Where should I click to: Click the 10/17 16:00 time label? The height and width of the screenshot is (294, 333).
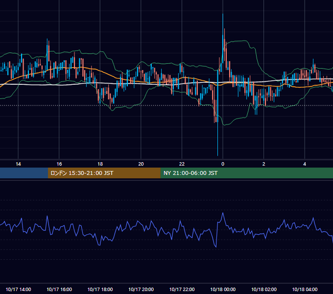click(59, 289)
